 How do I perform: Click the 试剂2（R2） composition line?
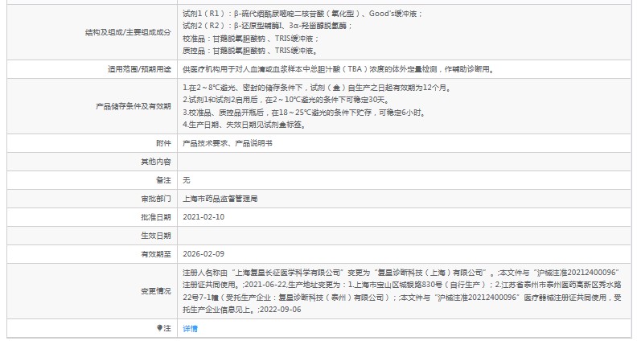point(267,26)
